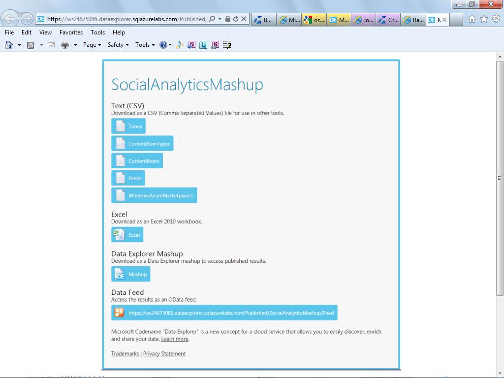This screenshot has height=378, width=504.
Task: Open the Help menu
Action: [119, 32]
